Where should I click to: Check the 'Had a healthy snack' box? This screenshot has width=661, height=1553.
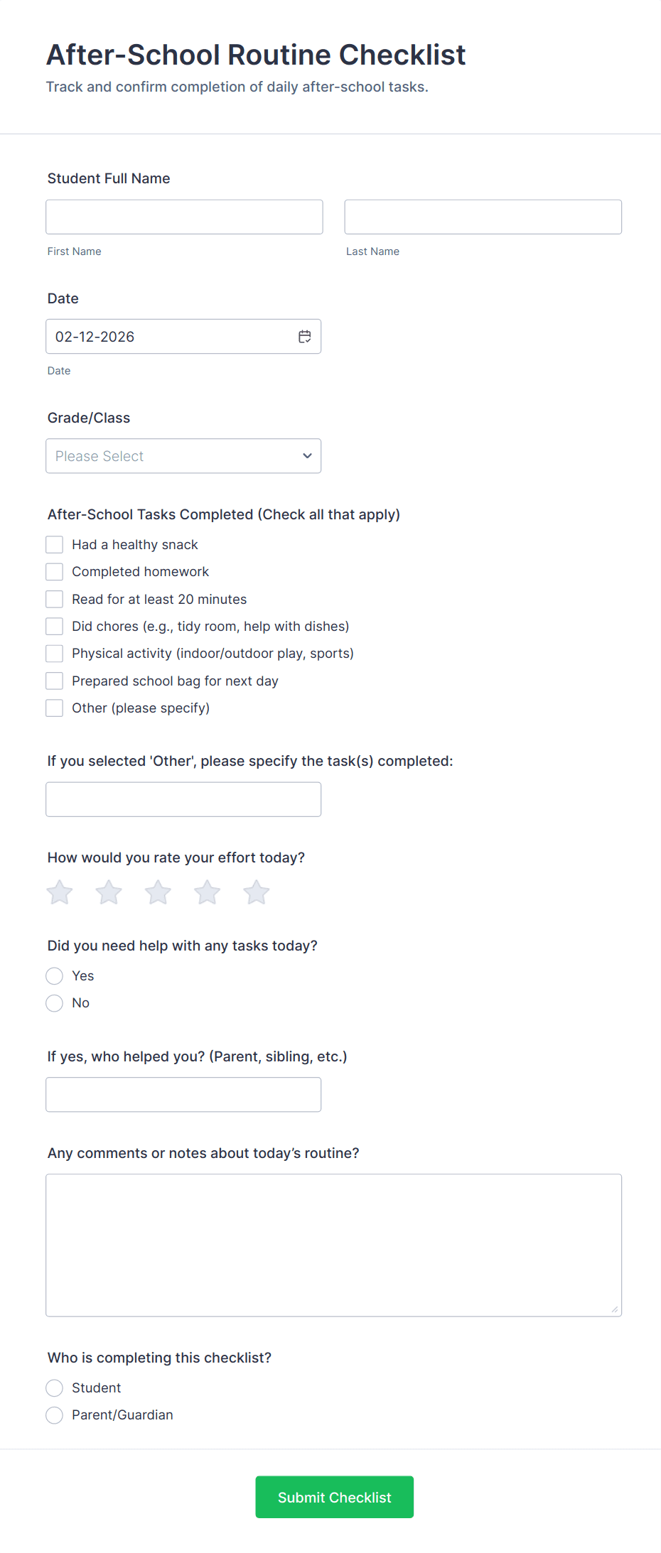tap(55, 545)
